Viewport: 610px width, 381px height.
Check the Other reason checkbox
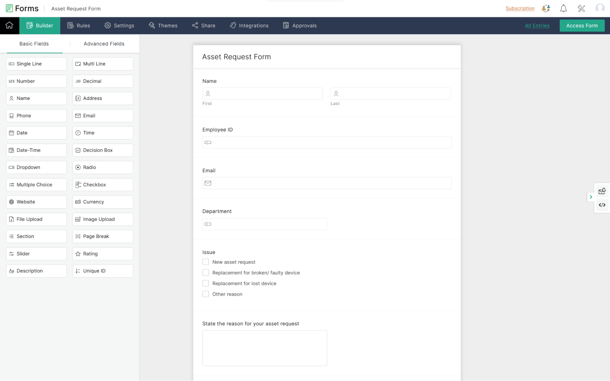coord(206,294)
